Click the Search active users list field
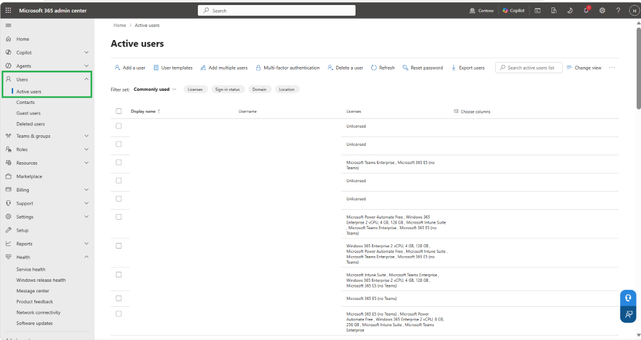The width and height of the screenshot is (641, 340). click(x=529, y=68)
